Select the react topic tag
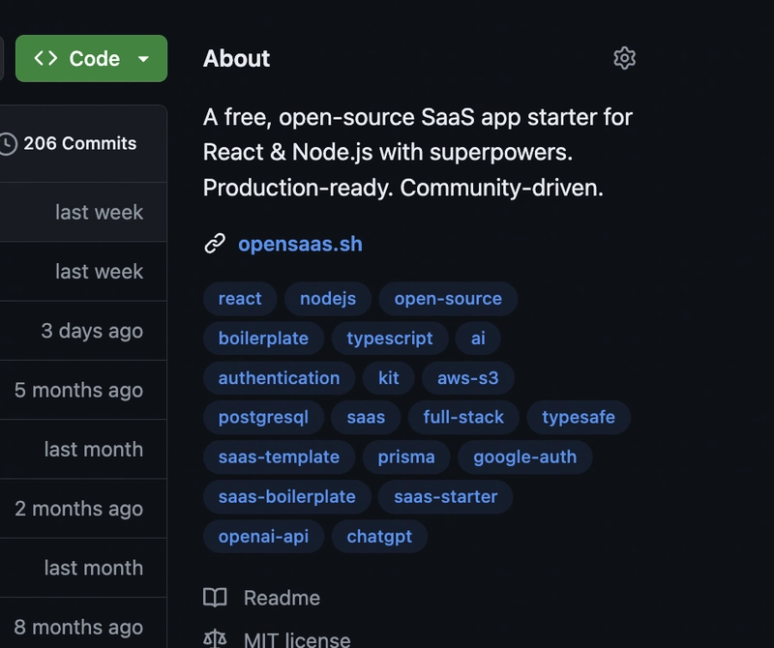This screenshot has width=774, height=648. click(x=240, y=299)
